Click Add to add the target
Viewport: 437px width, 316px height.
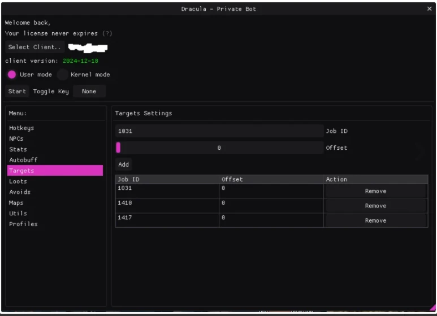tap(124, 165)
